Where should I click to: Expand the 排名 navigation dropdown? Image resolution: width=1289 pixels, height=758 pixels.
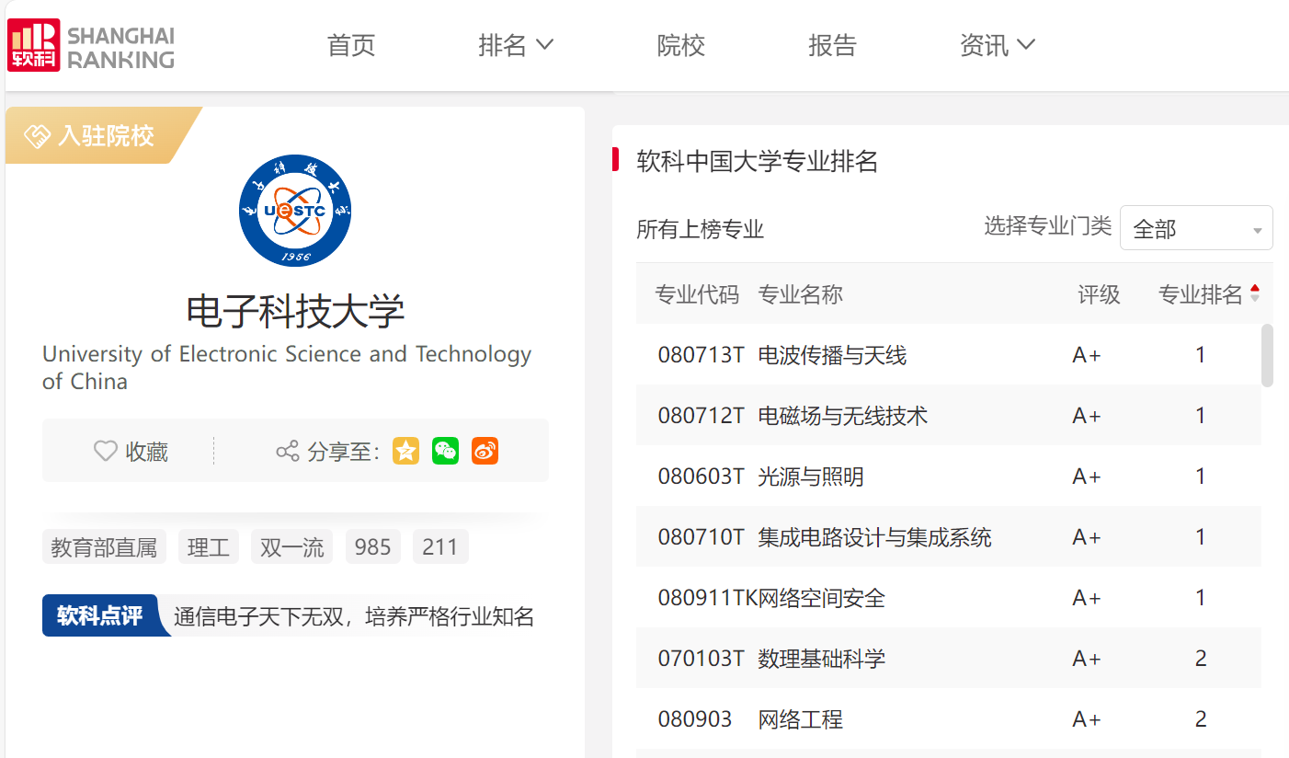(x=516, y=45)
